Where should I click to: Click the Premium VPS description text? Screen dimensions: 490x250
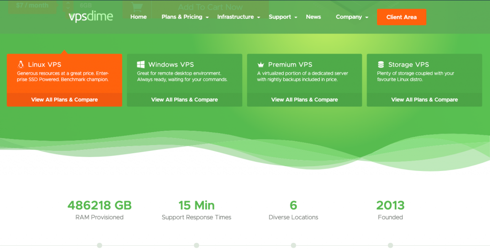click(302, 76)
